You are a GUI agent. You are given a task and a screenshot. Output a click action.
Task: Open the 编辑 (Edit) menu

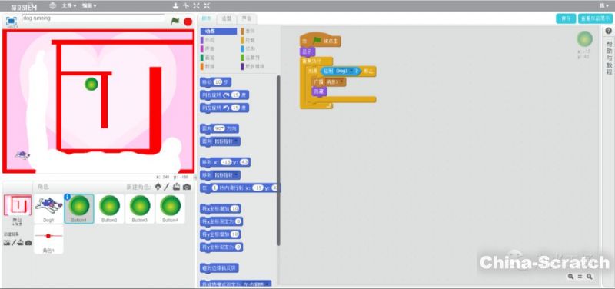coord(89,6)
